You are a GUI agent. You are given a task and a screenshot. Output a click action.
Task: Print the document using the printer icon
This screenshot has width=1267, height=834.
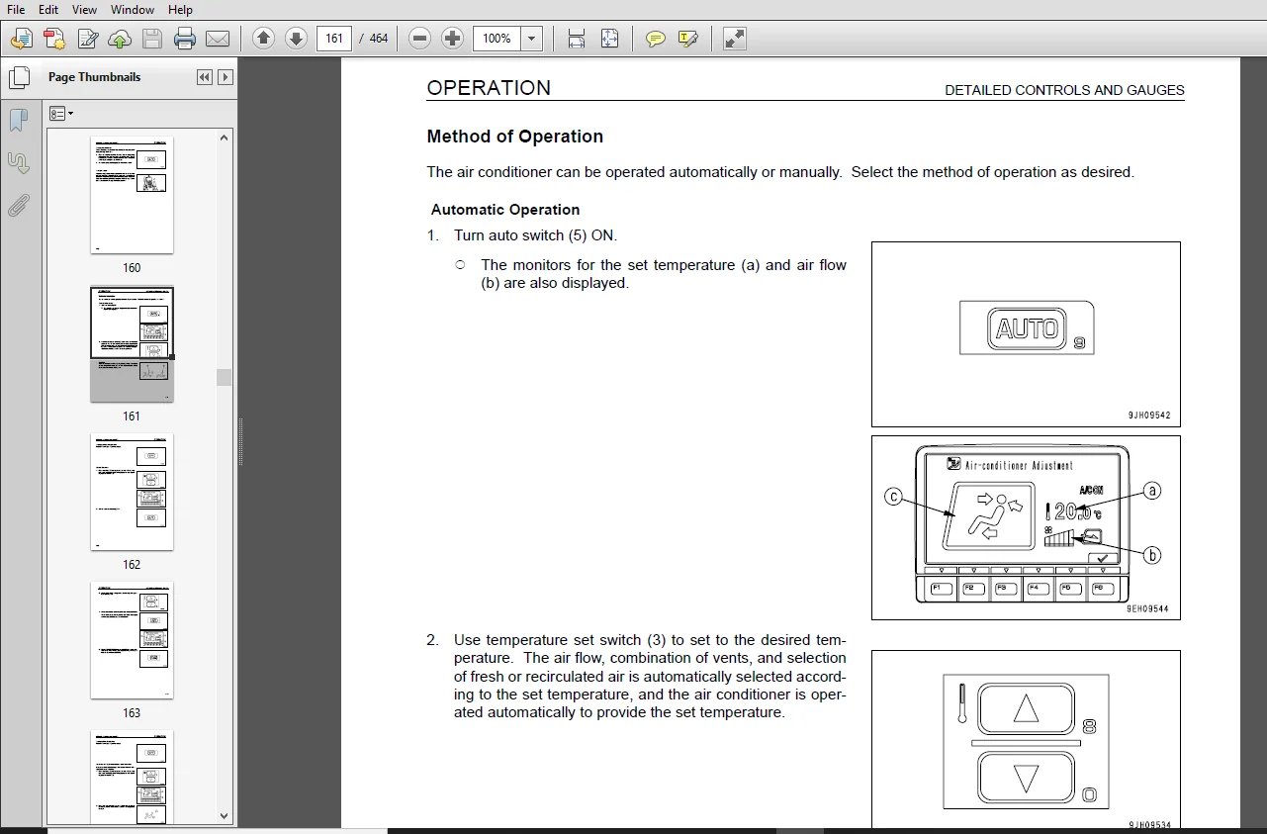click(x=184, y=39)
